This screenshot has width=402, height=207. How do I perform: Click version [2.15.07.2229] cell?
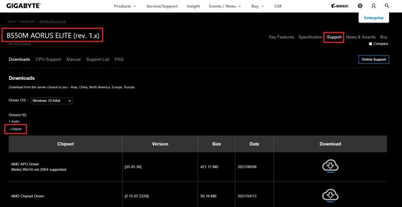[x=160, y=196]
